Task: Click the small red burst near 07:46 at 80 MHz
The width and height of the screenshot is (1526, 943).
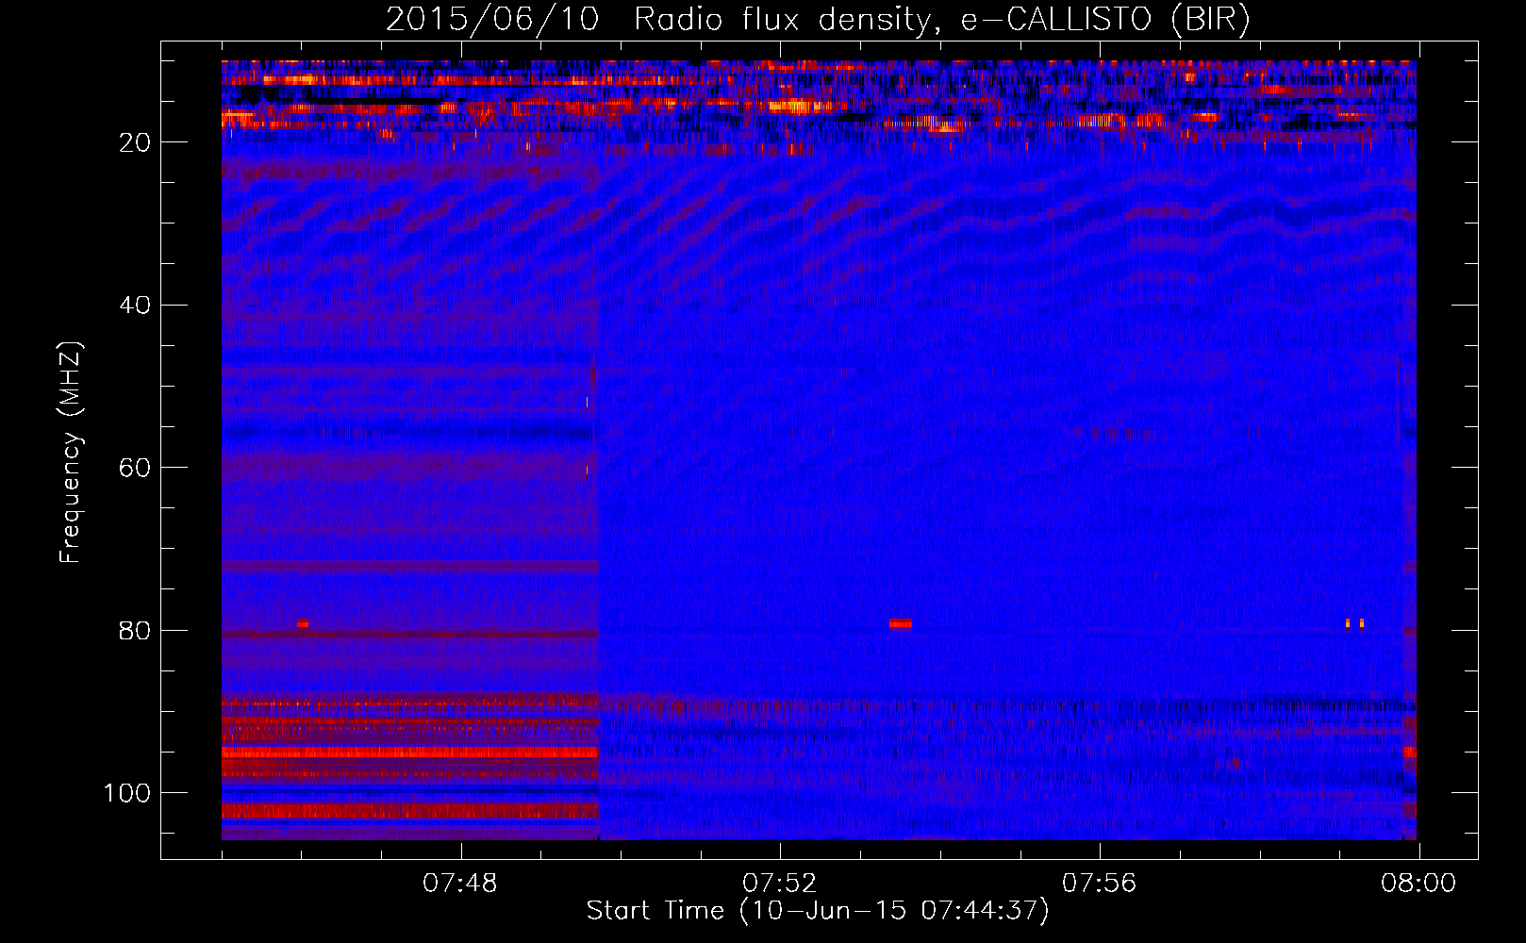Action: point(303,623)
